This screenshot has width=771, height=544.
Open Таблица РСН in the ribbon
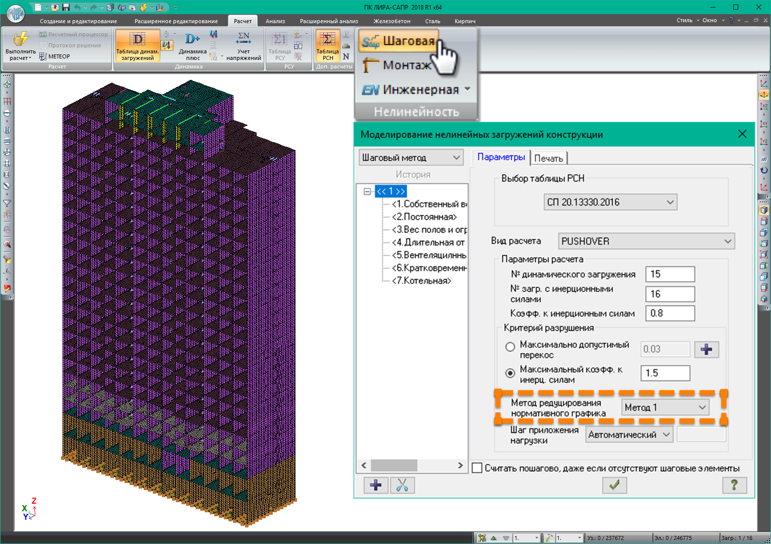(327, 45)
